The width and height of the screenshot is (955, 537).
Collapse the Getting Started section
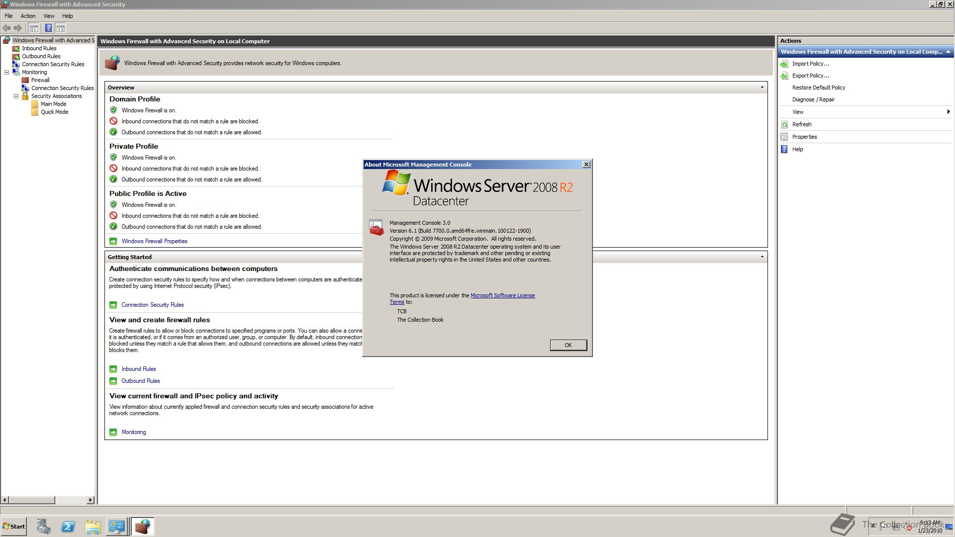(x=762, y=257)
